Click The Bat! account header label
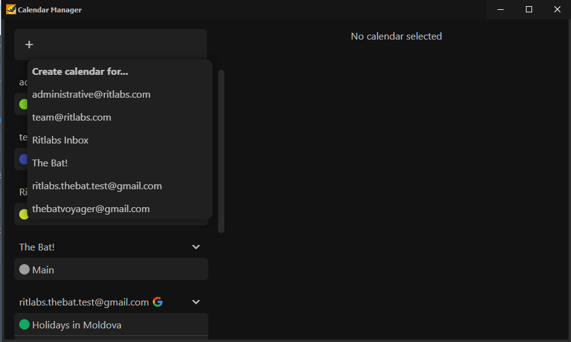 point(37,247)
